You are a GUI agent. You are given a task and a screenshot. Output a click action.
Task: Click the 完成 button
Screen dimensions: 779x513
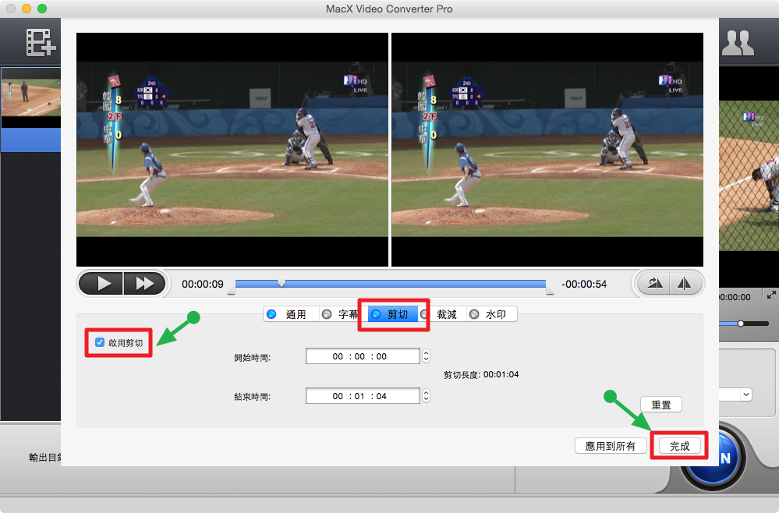pos(679,446)
